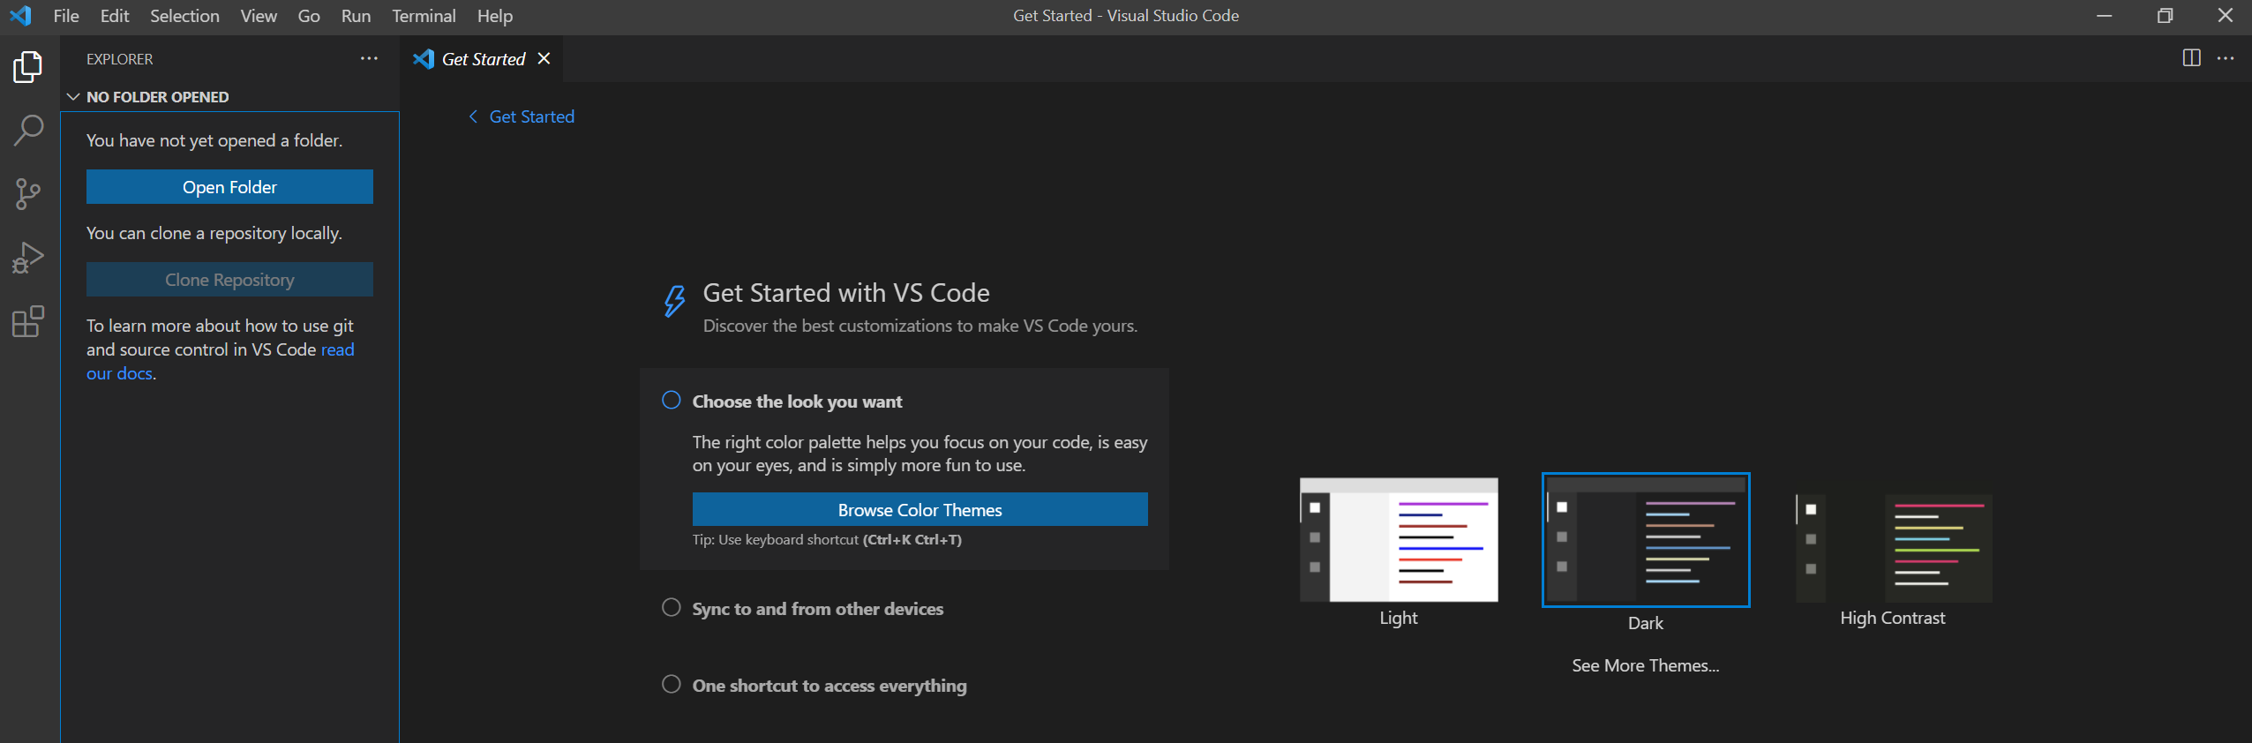The width and height of the screenshot is (2252, 743).
Task: Open the Search view icon
Action: click(x=28, y=131)
